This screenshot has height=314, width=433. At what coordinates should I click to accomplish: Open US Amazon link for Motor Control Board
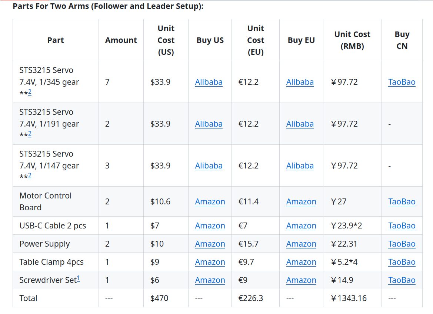(x=210, y=202)
